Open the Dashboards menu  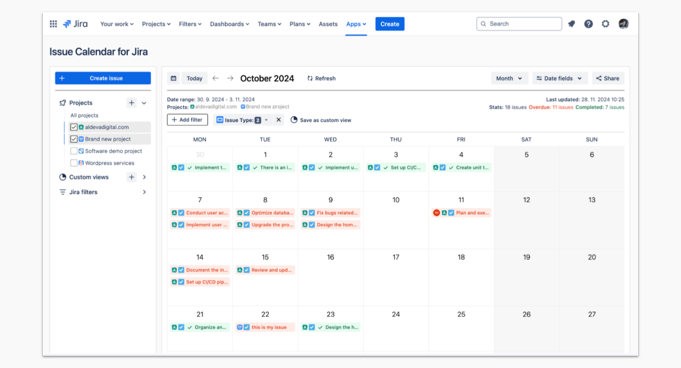click(x=229, y=24)
